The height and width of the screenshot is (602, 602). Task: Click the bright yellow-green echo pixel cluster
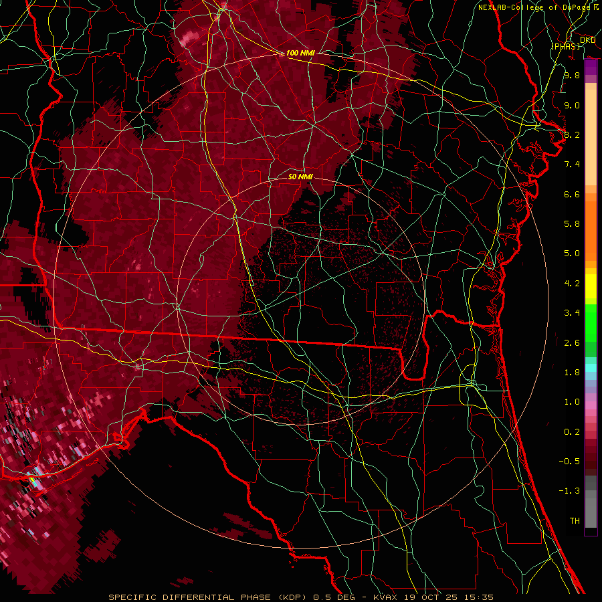35,480
